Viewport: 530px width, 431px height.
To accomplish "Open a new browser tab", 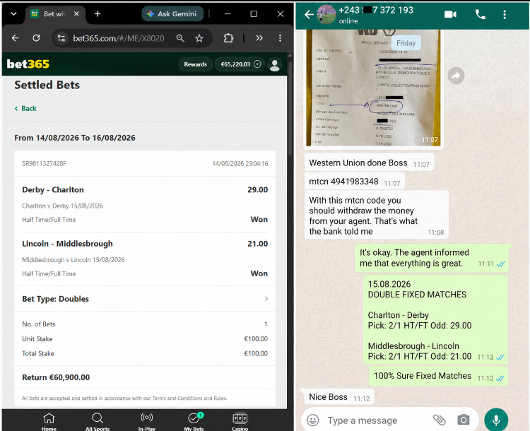I will [98, 14].
